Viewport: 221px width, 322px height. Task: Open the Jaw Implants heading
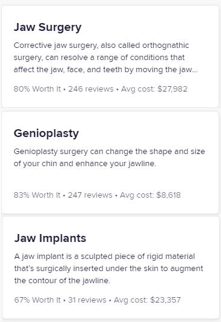click(50, 238)
